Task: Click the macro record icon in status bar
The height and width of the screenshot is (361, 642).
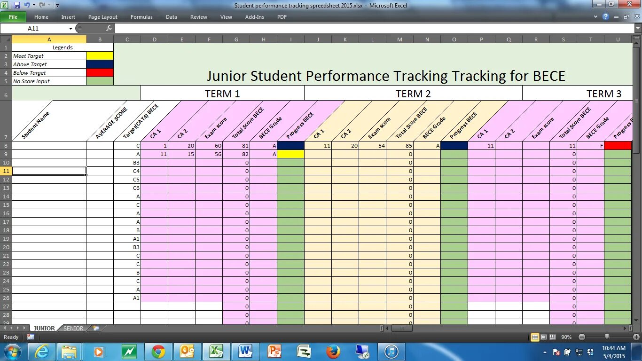Action: (31, 337)
